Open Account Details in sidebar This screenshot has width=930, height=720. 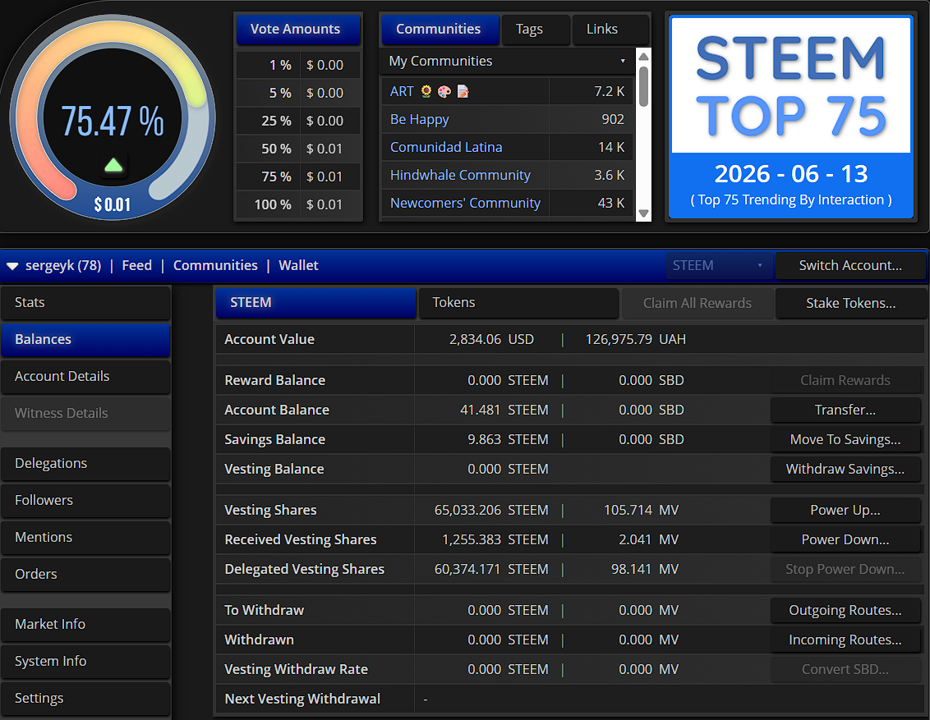(85, 376)
